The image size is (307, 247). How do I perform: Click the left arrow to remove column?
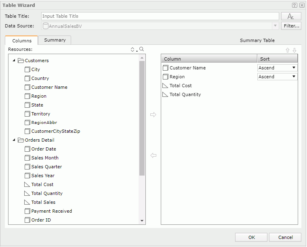pyautogui.click(x=153, y=155)
